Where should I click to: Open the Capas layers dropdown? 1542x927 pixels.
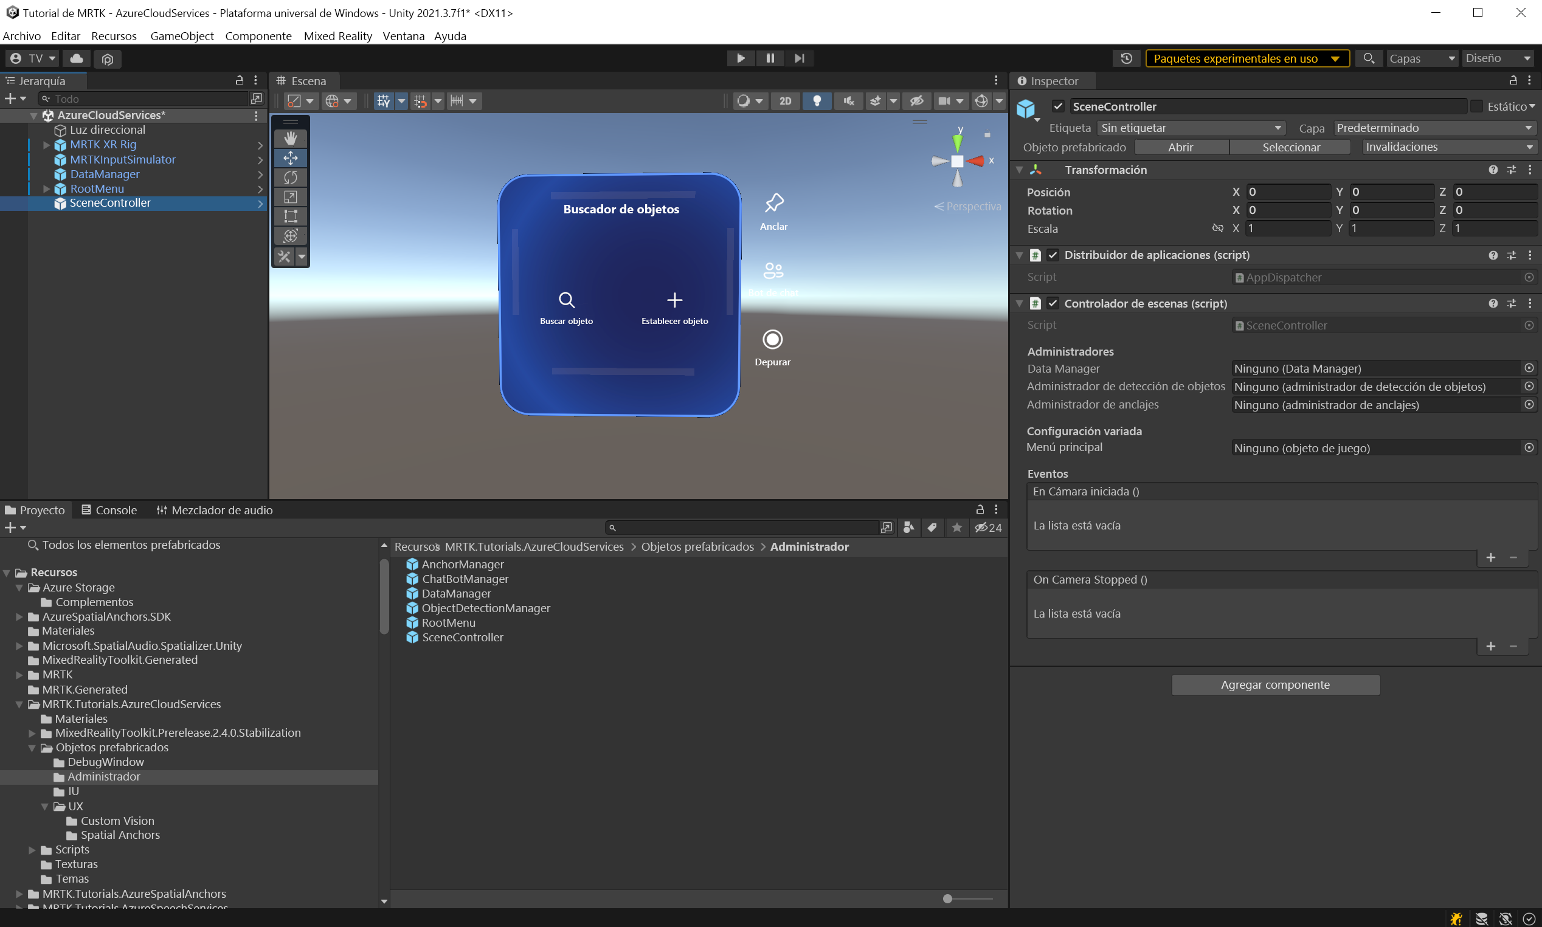tap(1422, 58)
